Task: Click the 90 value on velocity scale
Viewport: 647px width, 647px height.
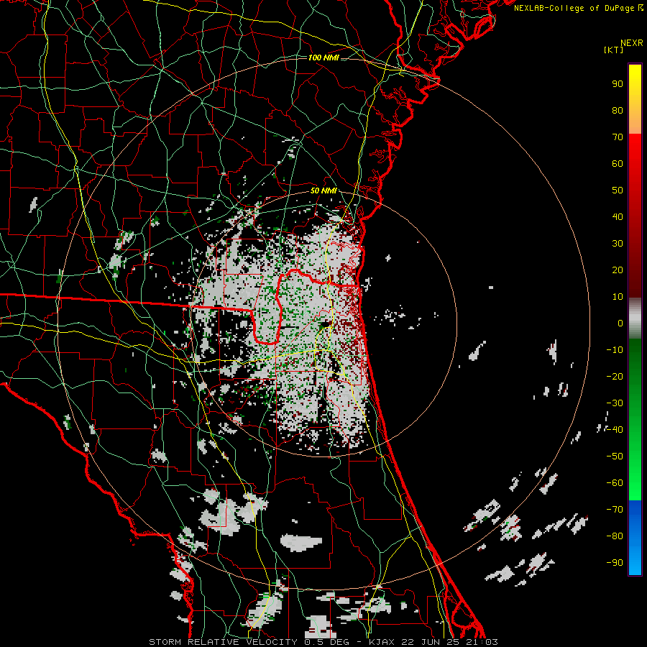Action: [x=618, y=84]
